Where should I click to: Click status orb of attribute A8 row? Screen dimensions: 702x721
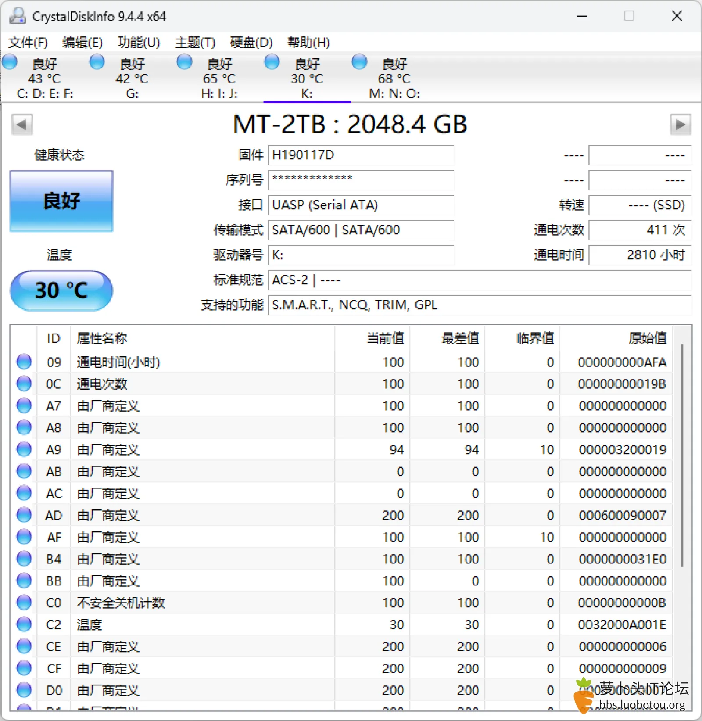pos(24,427)
